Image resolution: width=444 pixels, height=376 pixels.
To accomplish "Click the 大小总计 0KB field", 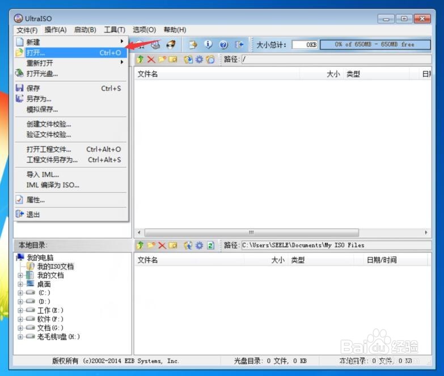I will click(305, 45).
